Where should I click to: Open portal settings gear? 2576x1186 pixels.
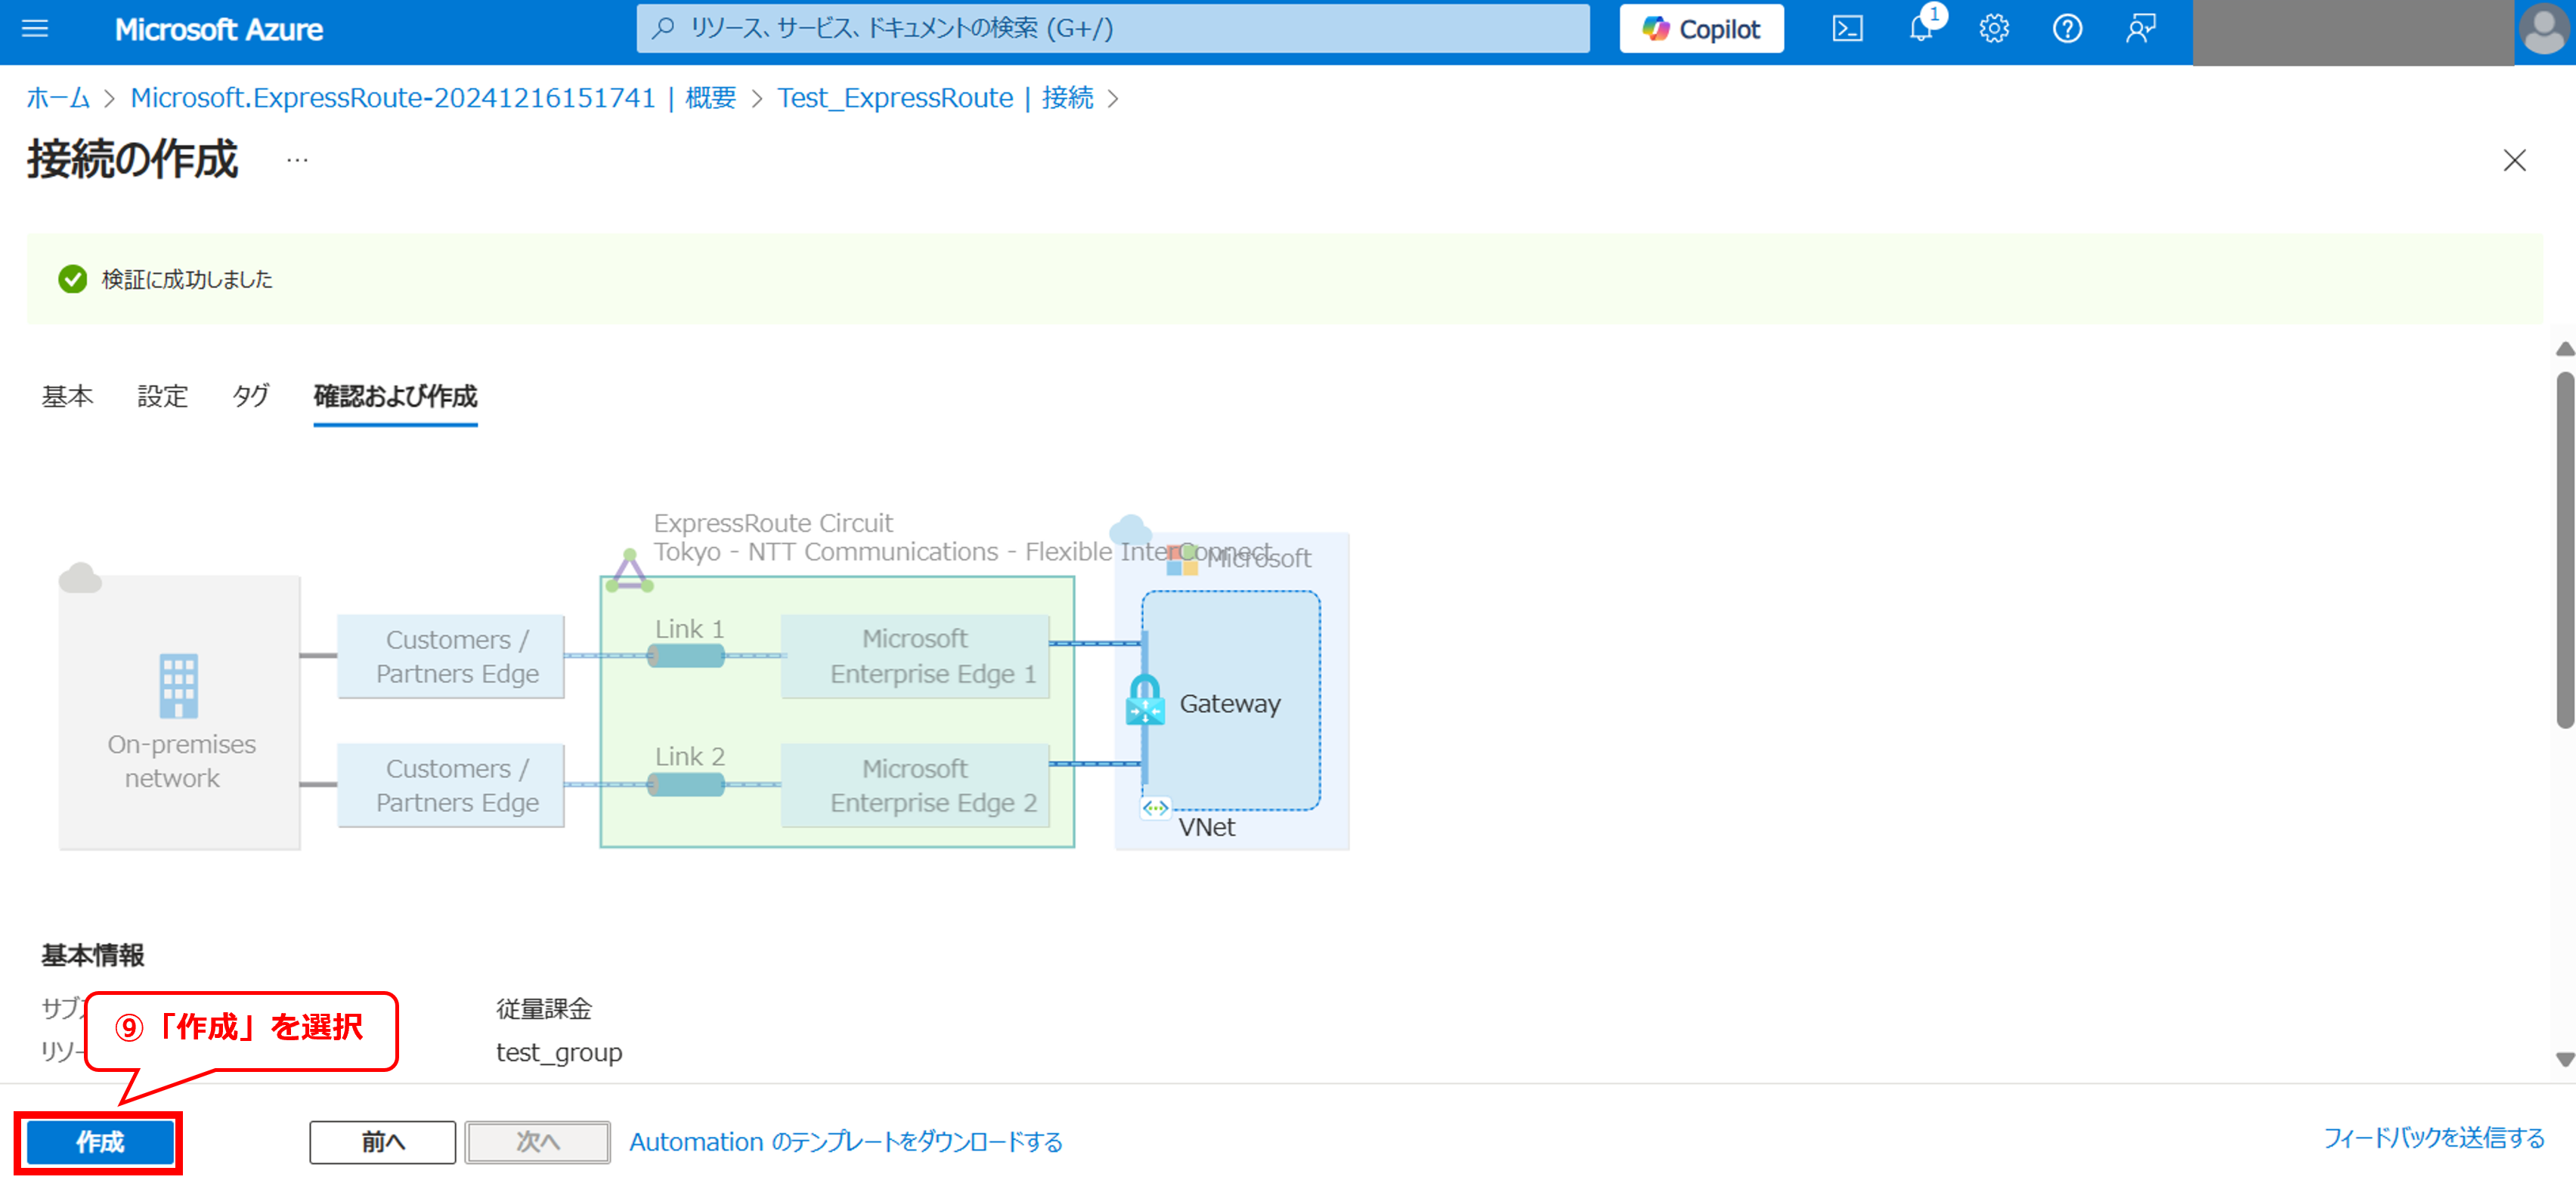1993,29
